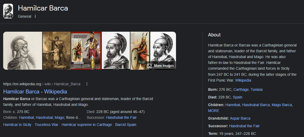This screenshot has width=304, height=137.
Task: Expand MORE children in About panel
Action: click(x=214, y=111)
